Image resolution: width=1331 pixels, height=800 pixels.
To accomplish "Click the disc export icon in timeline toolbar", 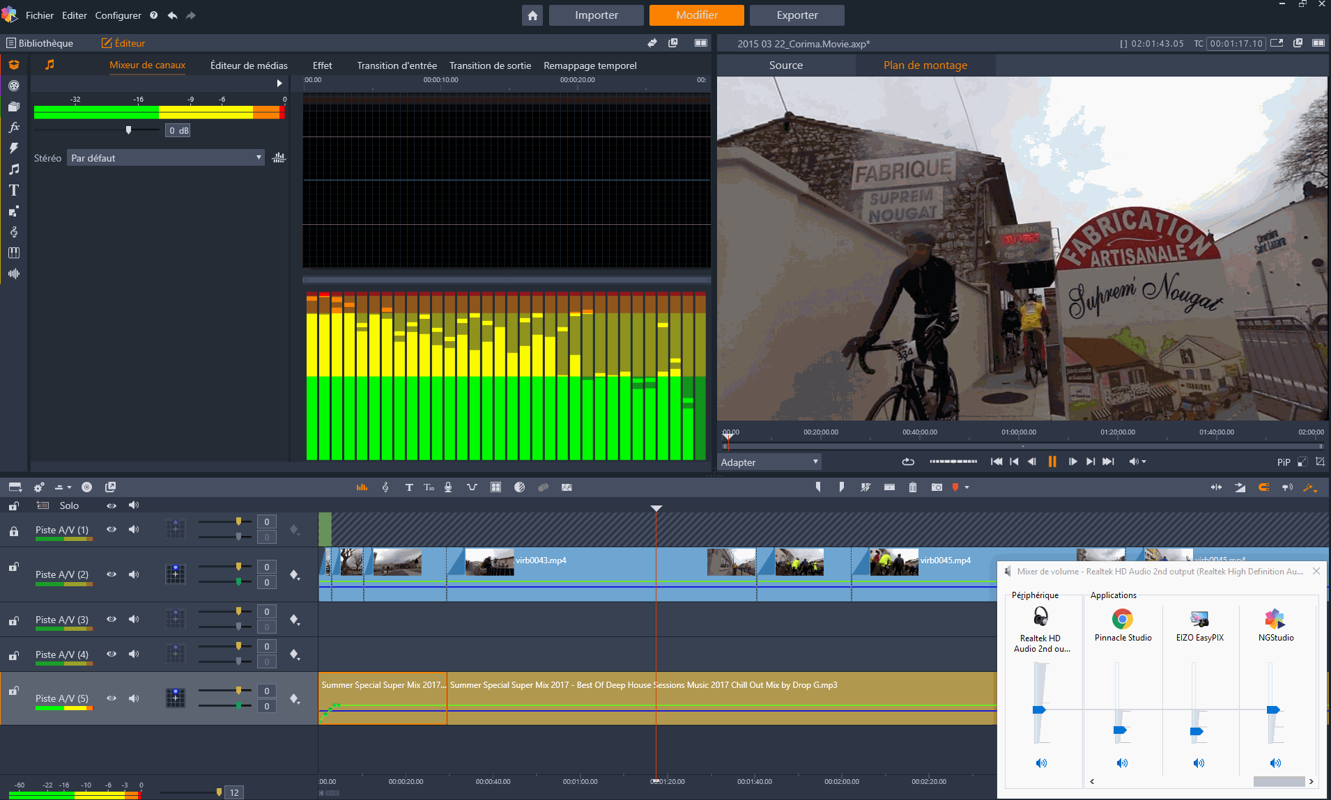I will pyautogui.click(x=86, y=487).
